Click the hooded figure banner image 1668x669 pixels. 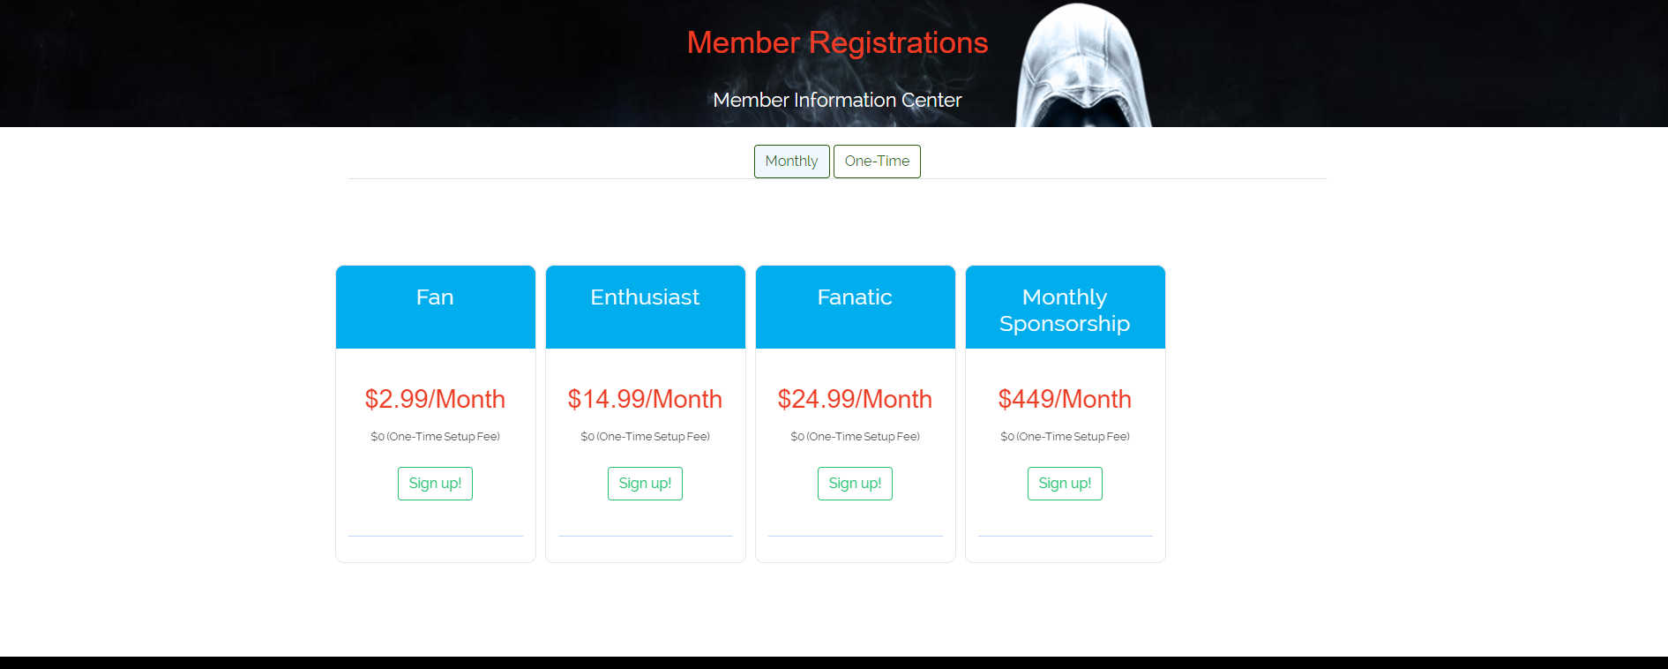coord(1084,66)
